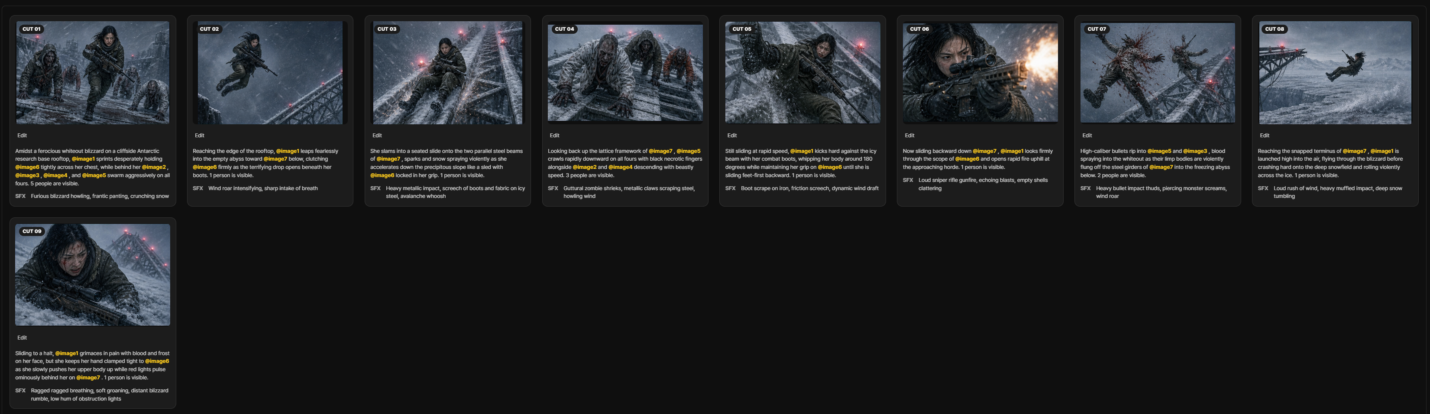
Task: Open the CUT 08 launch scene thumbnail
Action: coord(1335,73)
